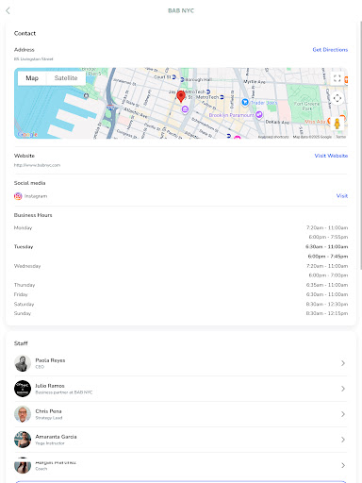Toggle fullscreen map view
This screenshot has height=483, width=362.
337,78
